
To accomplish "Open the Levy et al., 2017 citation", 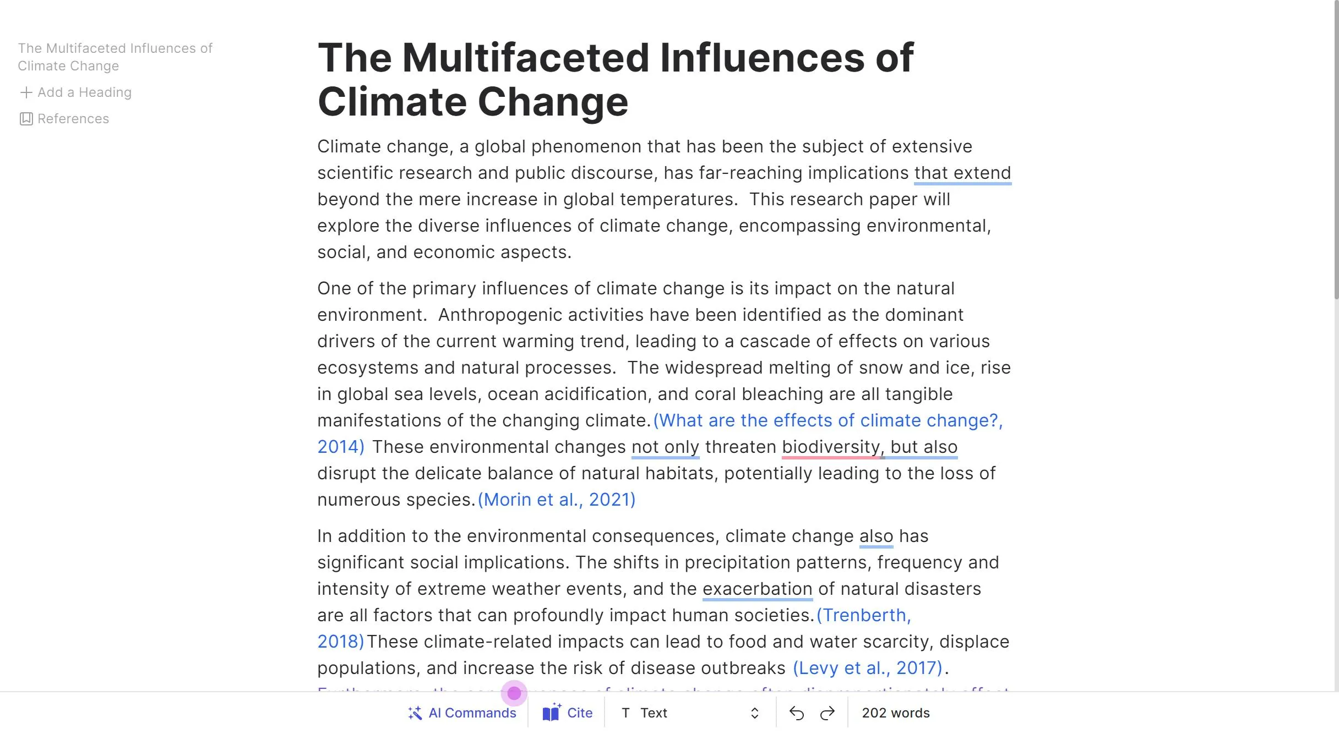I will tap(867, 668).
